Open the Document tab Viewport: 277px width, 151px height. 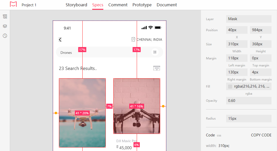[167, 5]
